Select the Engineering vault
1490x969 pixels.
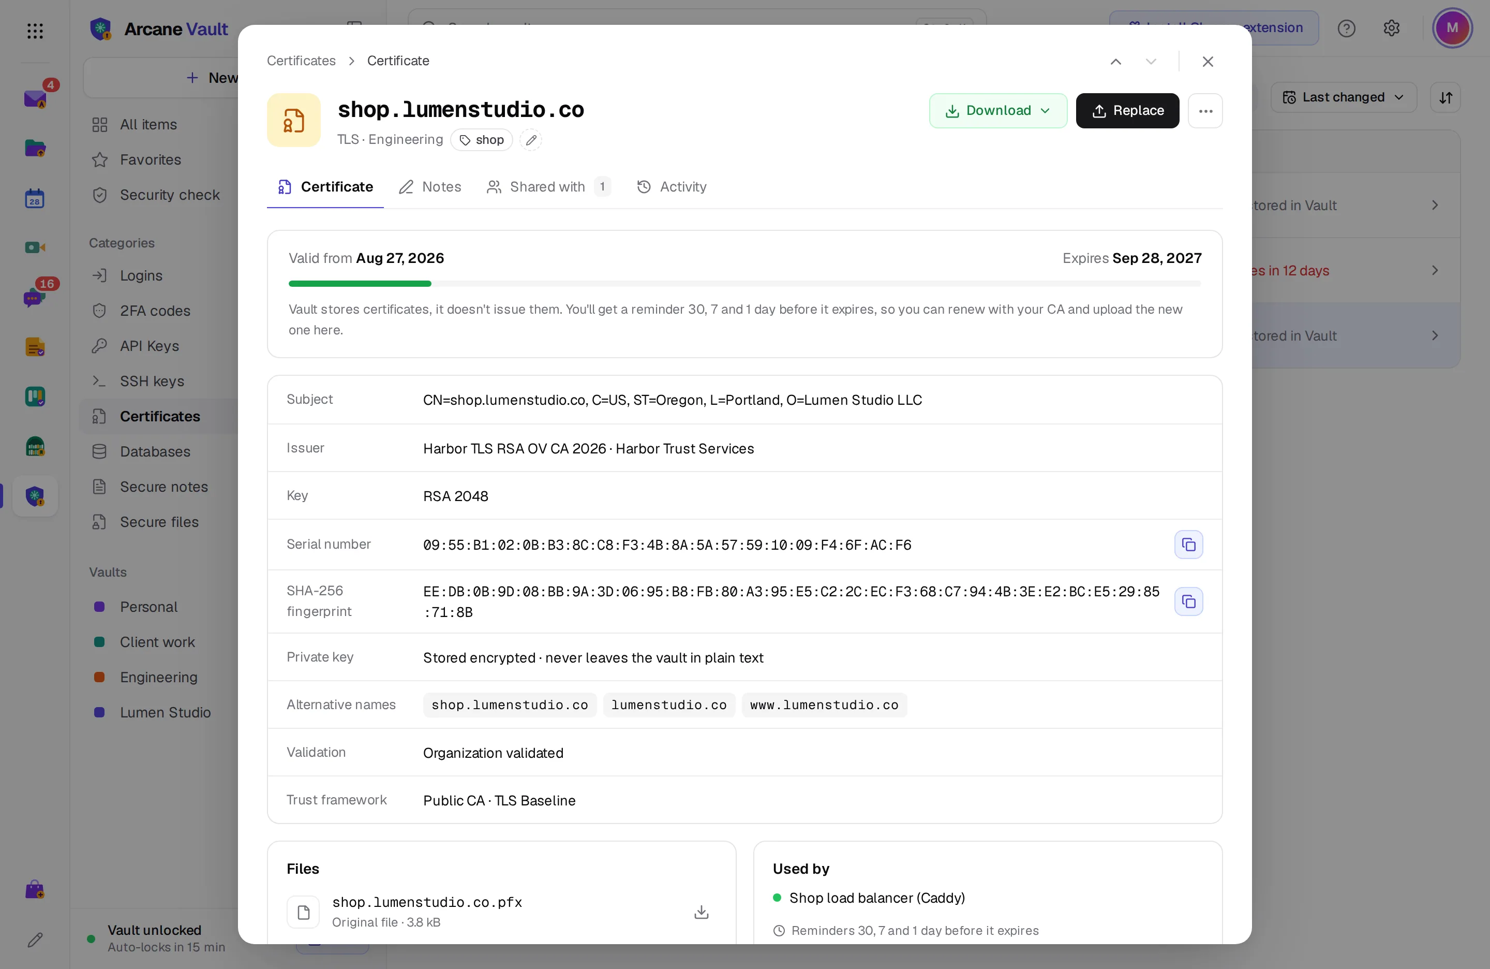coord(158,677)
